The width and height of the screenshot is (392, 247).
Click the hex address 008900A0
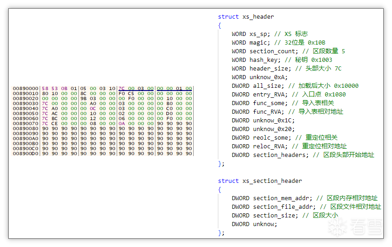[x=26, y=138]
